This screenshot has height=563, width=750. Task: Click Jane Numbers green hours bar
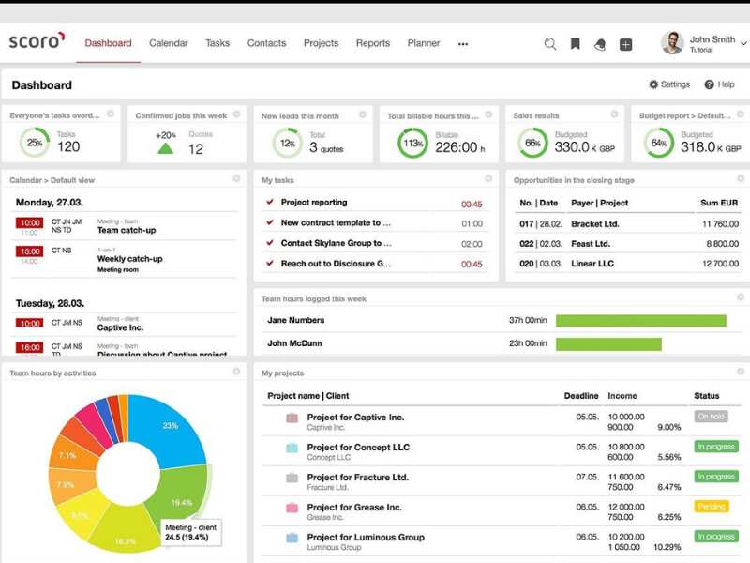641,321
